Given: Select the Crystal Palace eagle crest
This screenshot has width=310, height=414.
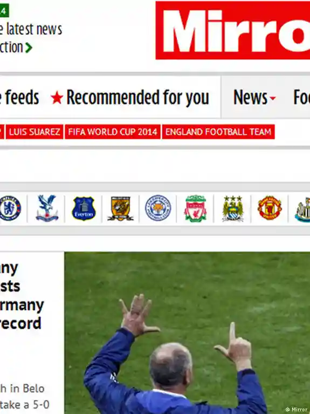Looking at the screenshot, I should pyautogui.click(x=47, y=208).
